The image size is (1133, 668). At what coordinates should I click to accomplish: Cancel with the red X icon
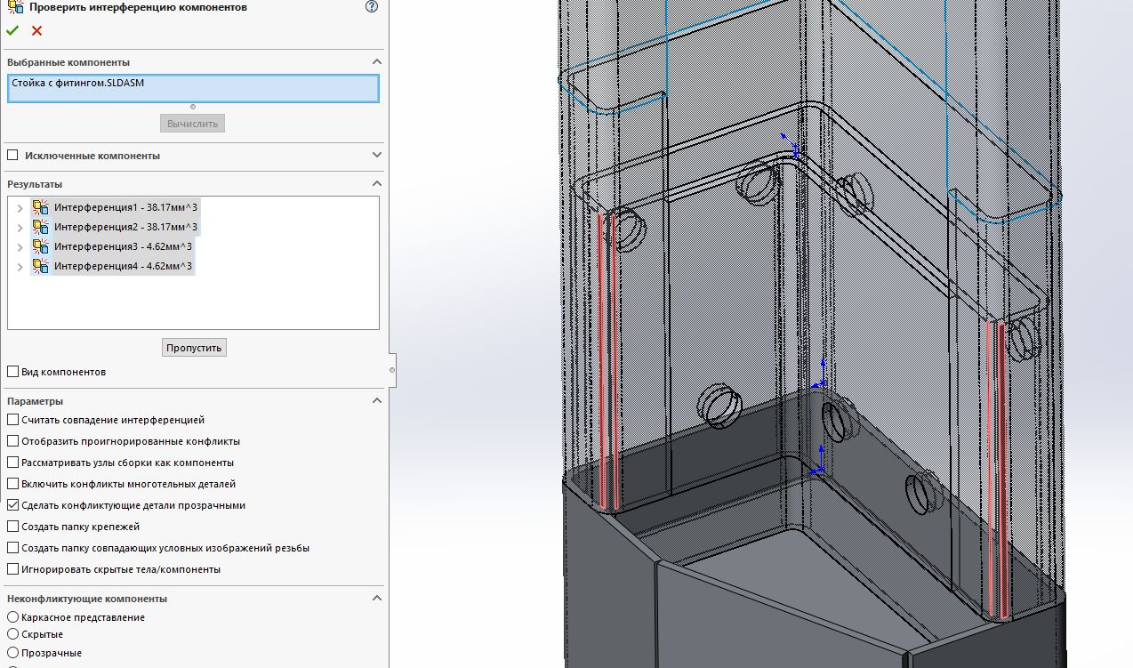tap(36, 30)
